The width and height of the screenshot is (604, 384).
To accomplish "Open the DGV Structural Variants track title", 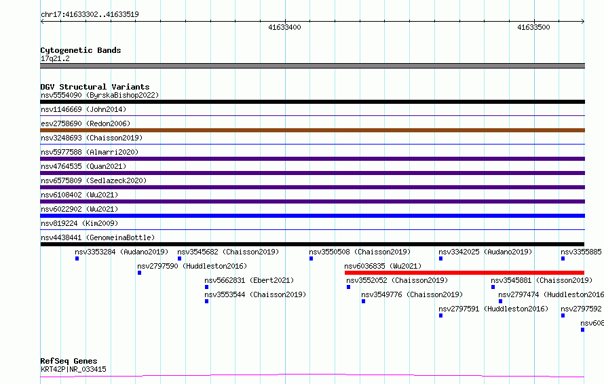I will point(95,87).
